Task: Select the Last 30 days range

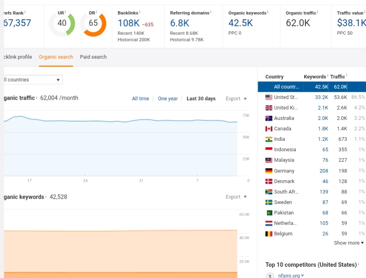Action: [x=201, y=99]
